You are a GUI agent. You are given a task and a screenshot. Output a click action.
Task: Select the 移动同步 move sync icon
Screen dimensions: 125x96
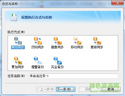[x=77, y=40]
